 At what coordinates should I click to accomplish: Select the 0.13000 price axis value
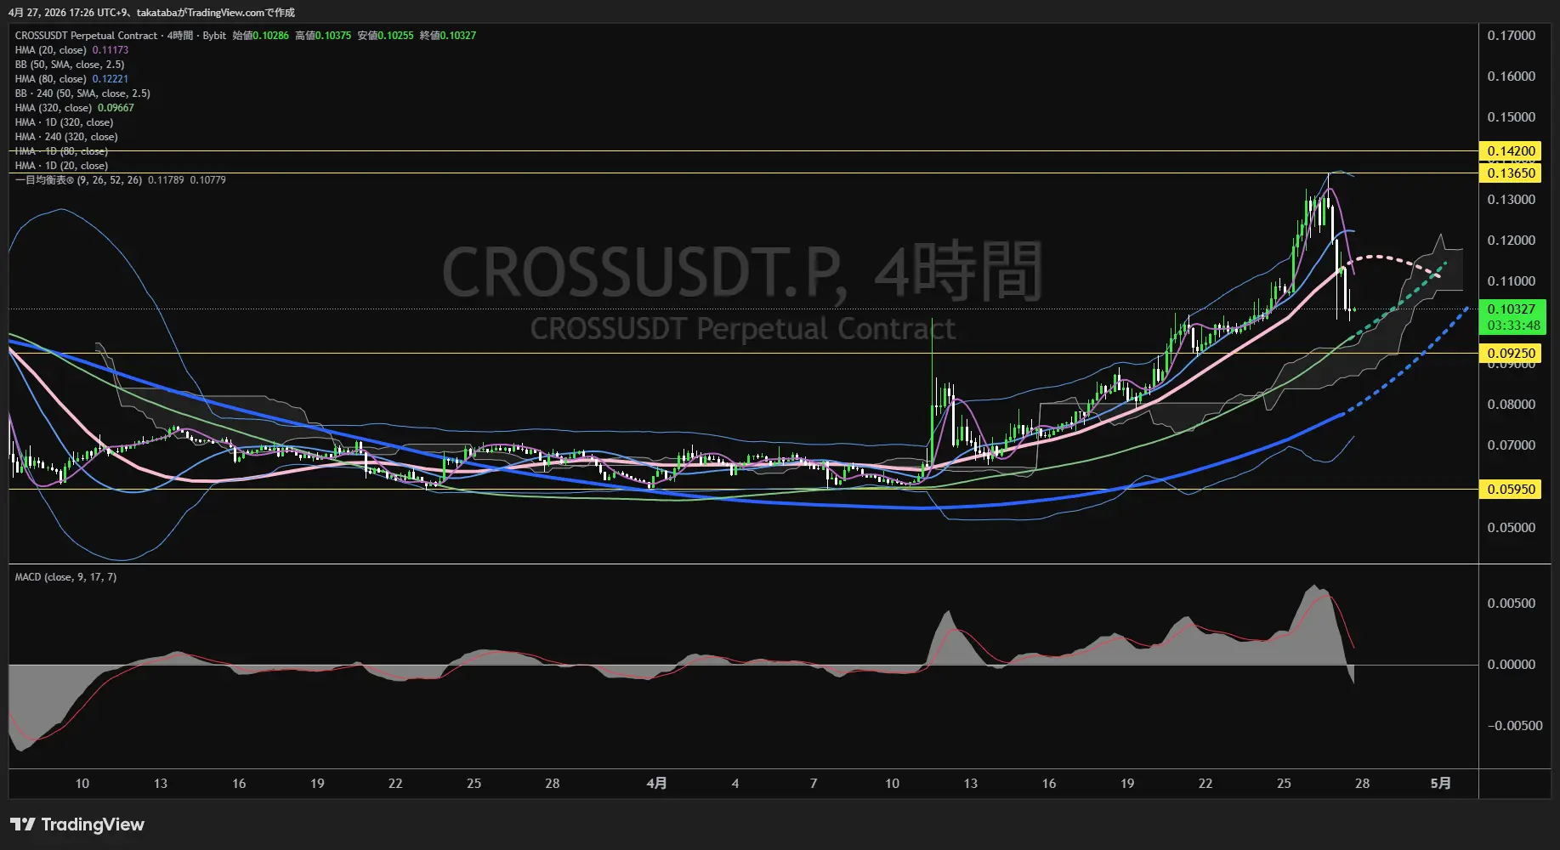[1511, 200]
